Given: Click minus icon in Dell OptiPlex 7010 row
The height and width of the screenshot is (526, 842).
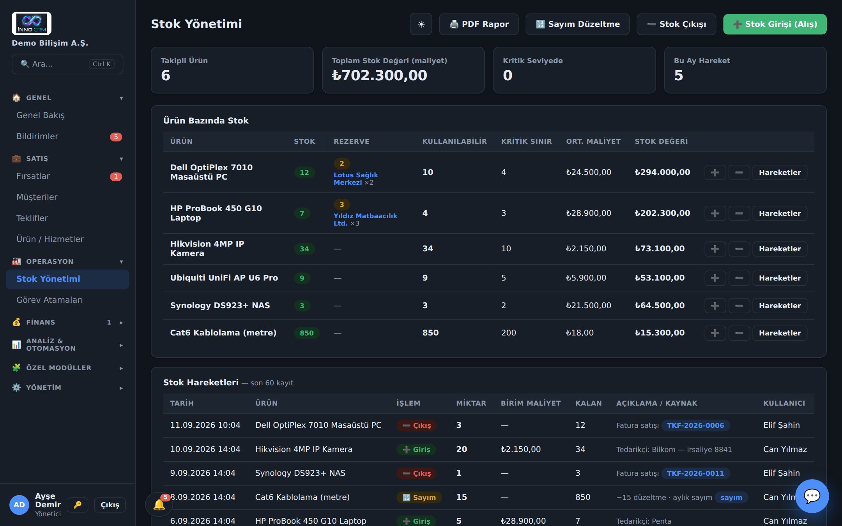Looking at the screenshot, I should point(739,172).
